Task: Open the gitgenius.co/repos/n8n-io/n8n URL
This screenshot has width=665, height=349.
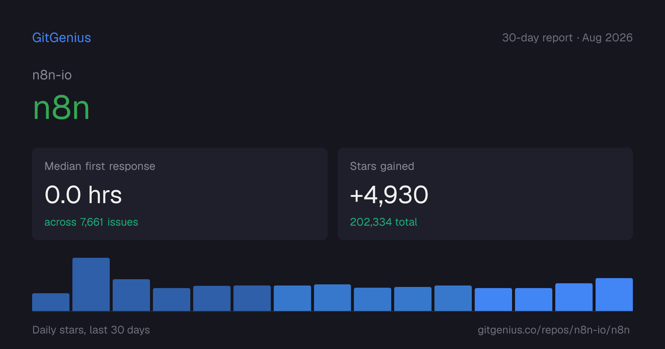Action: (553, 330)
